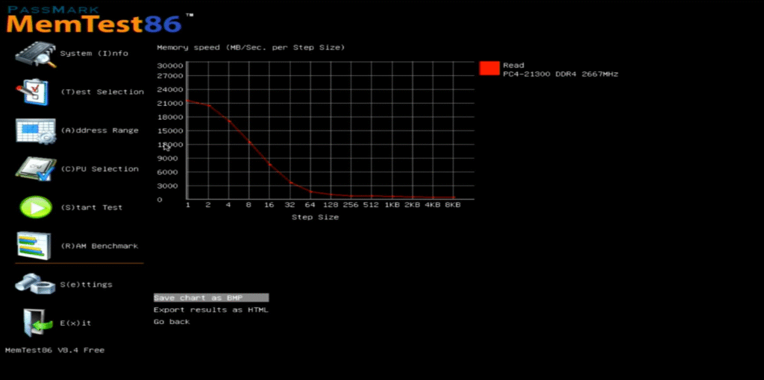Go to the "(A)ddress Range" text label
Viewport: 764px width, 380px height.
click(99, 131)
